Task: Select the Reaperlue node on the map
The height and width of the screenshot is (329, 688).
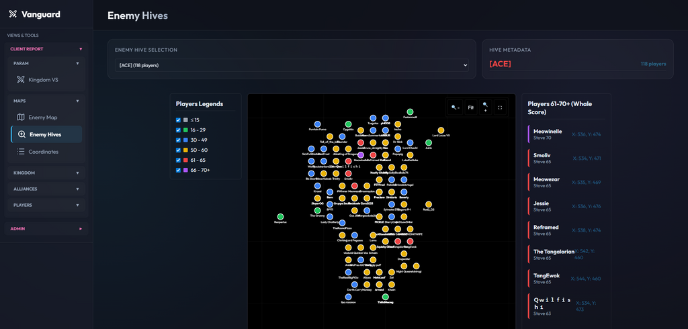Action: point(280,217)
